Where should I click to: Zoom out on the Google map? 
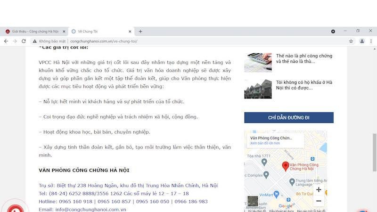[x=319, y=201]
